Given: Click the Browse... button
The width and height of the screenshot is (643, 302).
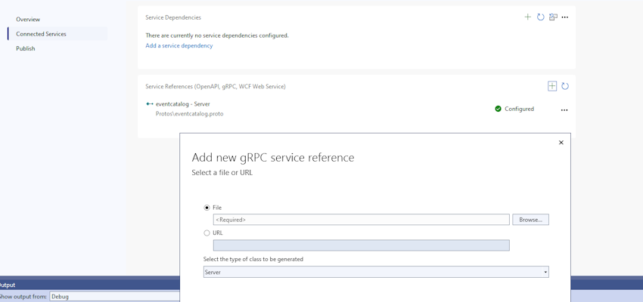Looking at the screenshot, I should [x=530, y=220].
